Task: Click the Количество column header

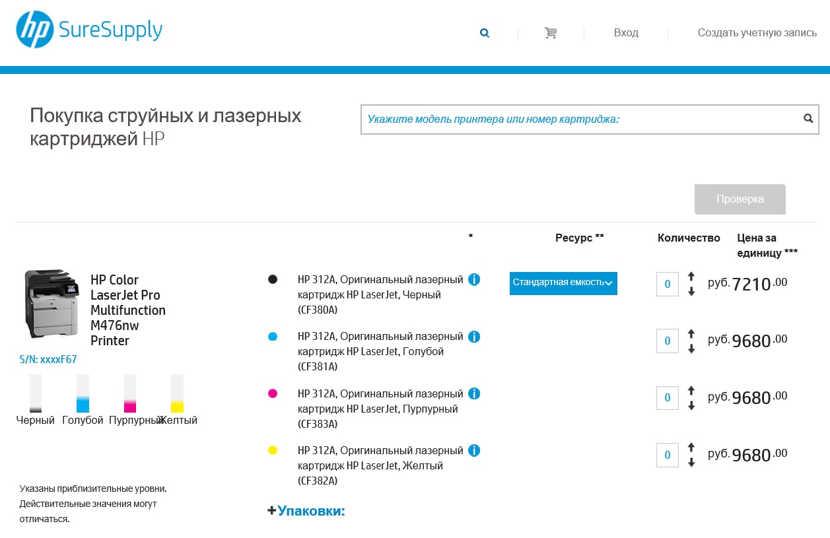Action: click(x=689, y=238)
